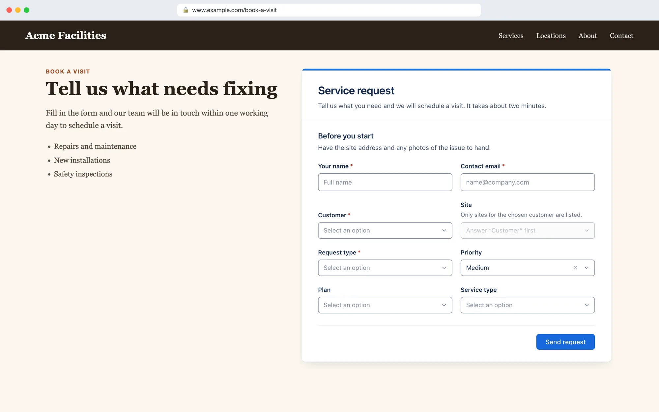659x412 pixels.
Task: Click "Safety inspections" list item
Action: 83,174
